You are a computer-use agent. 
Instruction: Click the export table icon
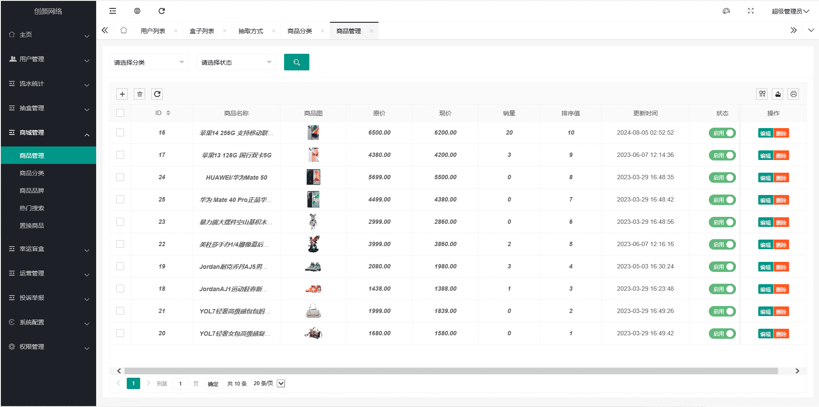(x=778, y=94)
